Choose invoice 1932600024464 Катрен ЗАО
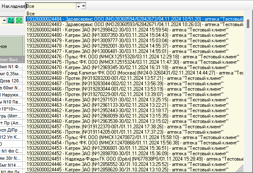This screenshot has width=253, height=173. click(x=134, y=100)
